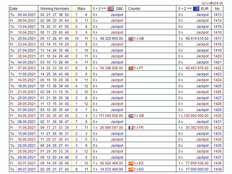The image size is (232, 174).
Task: Click the UK flag in the 04.06.2021 row
Action: coord(131,116)
